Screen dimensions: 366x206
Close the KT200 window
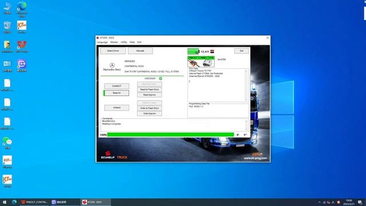point(268,38)
